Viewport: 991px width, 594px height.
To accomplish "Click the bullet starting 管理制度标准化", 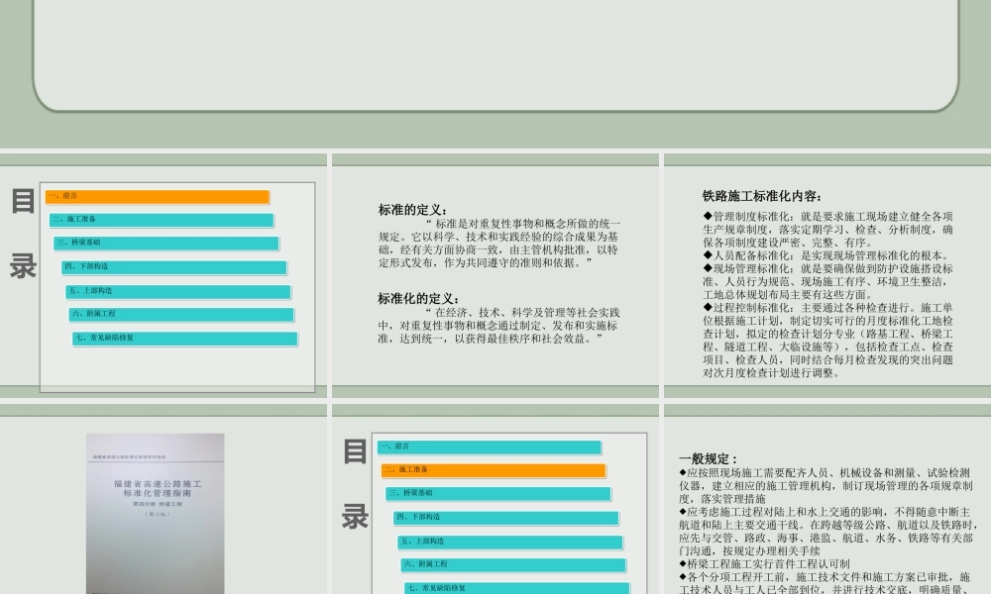I will pos(827,229).
